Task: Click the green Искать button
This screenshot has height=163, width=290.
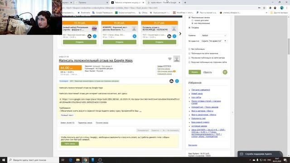Action: (194, 72)
